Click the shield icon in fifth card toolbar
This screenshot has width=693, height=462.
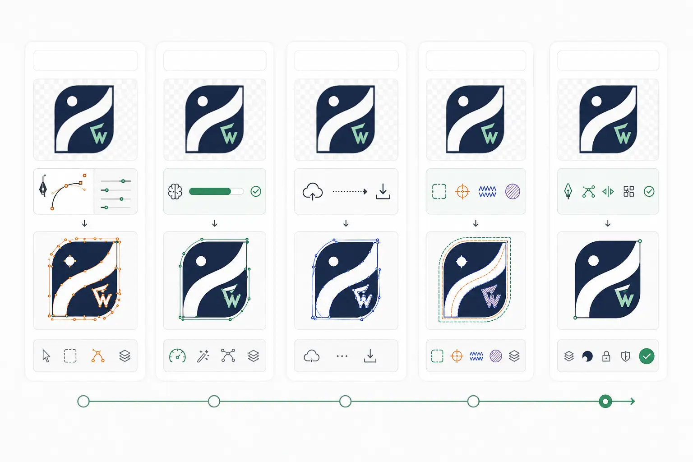click(x=625, y=356)
